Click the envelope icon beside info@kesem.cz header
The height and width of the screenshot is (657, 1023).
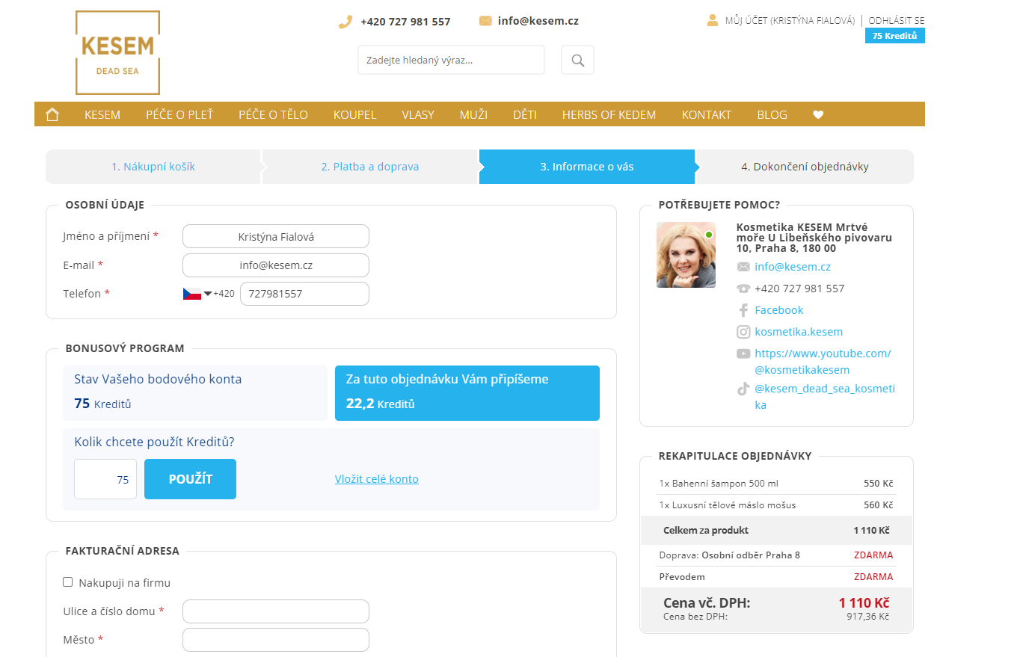485,21
